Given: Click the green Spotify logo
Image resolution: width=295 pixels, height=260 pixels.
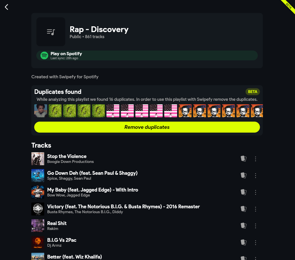Looking at the screenshot, I should pos(44,55).
